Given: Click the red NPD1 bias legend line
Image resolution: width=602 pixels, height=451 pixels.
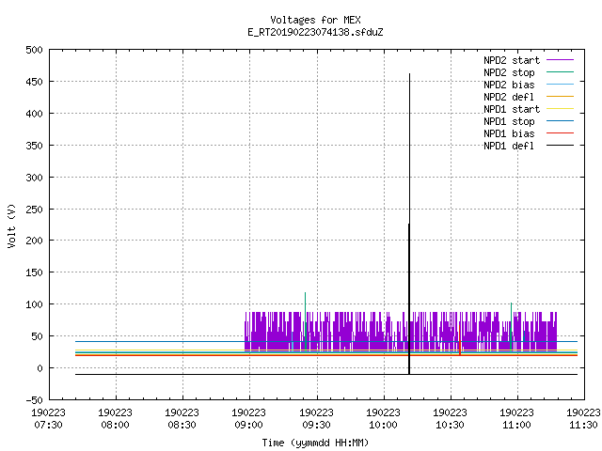Looking at the screenshot, I should pos(561,133).
